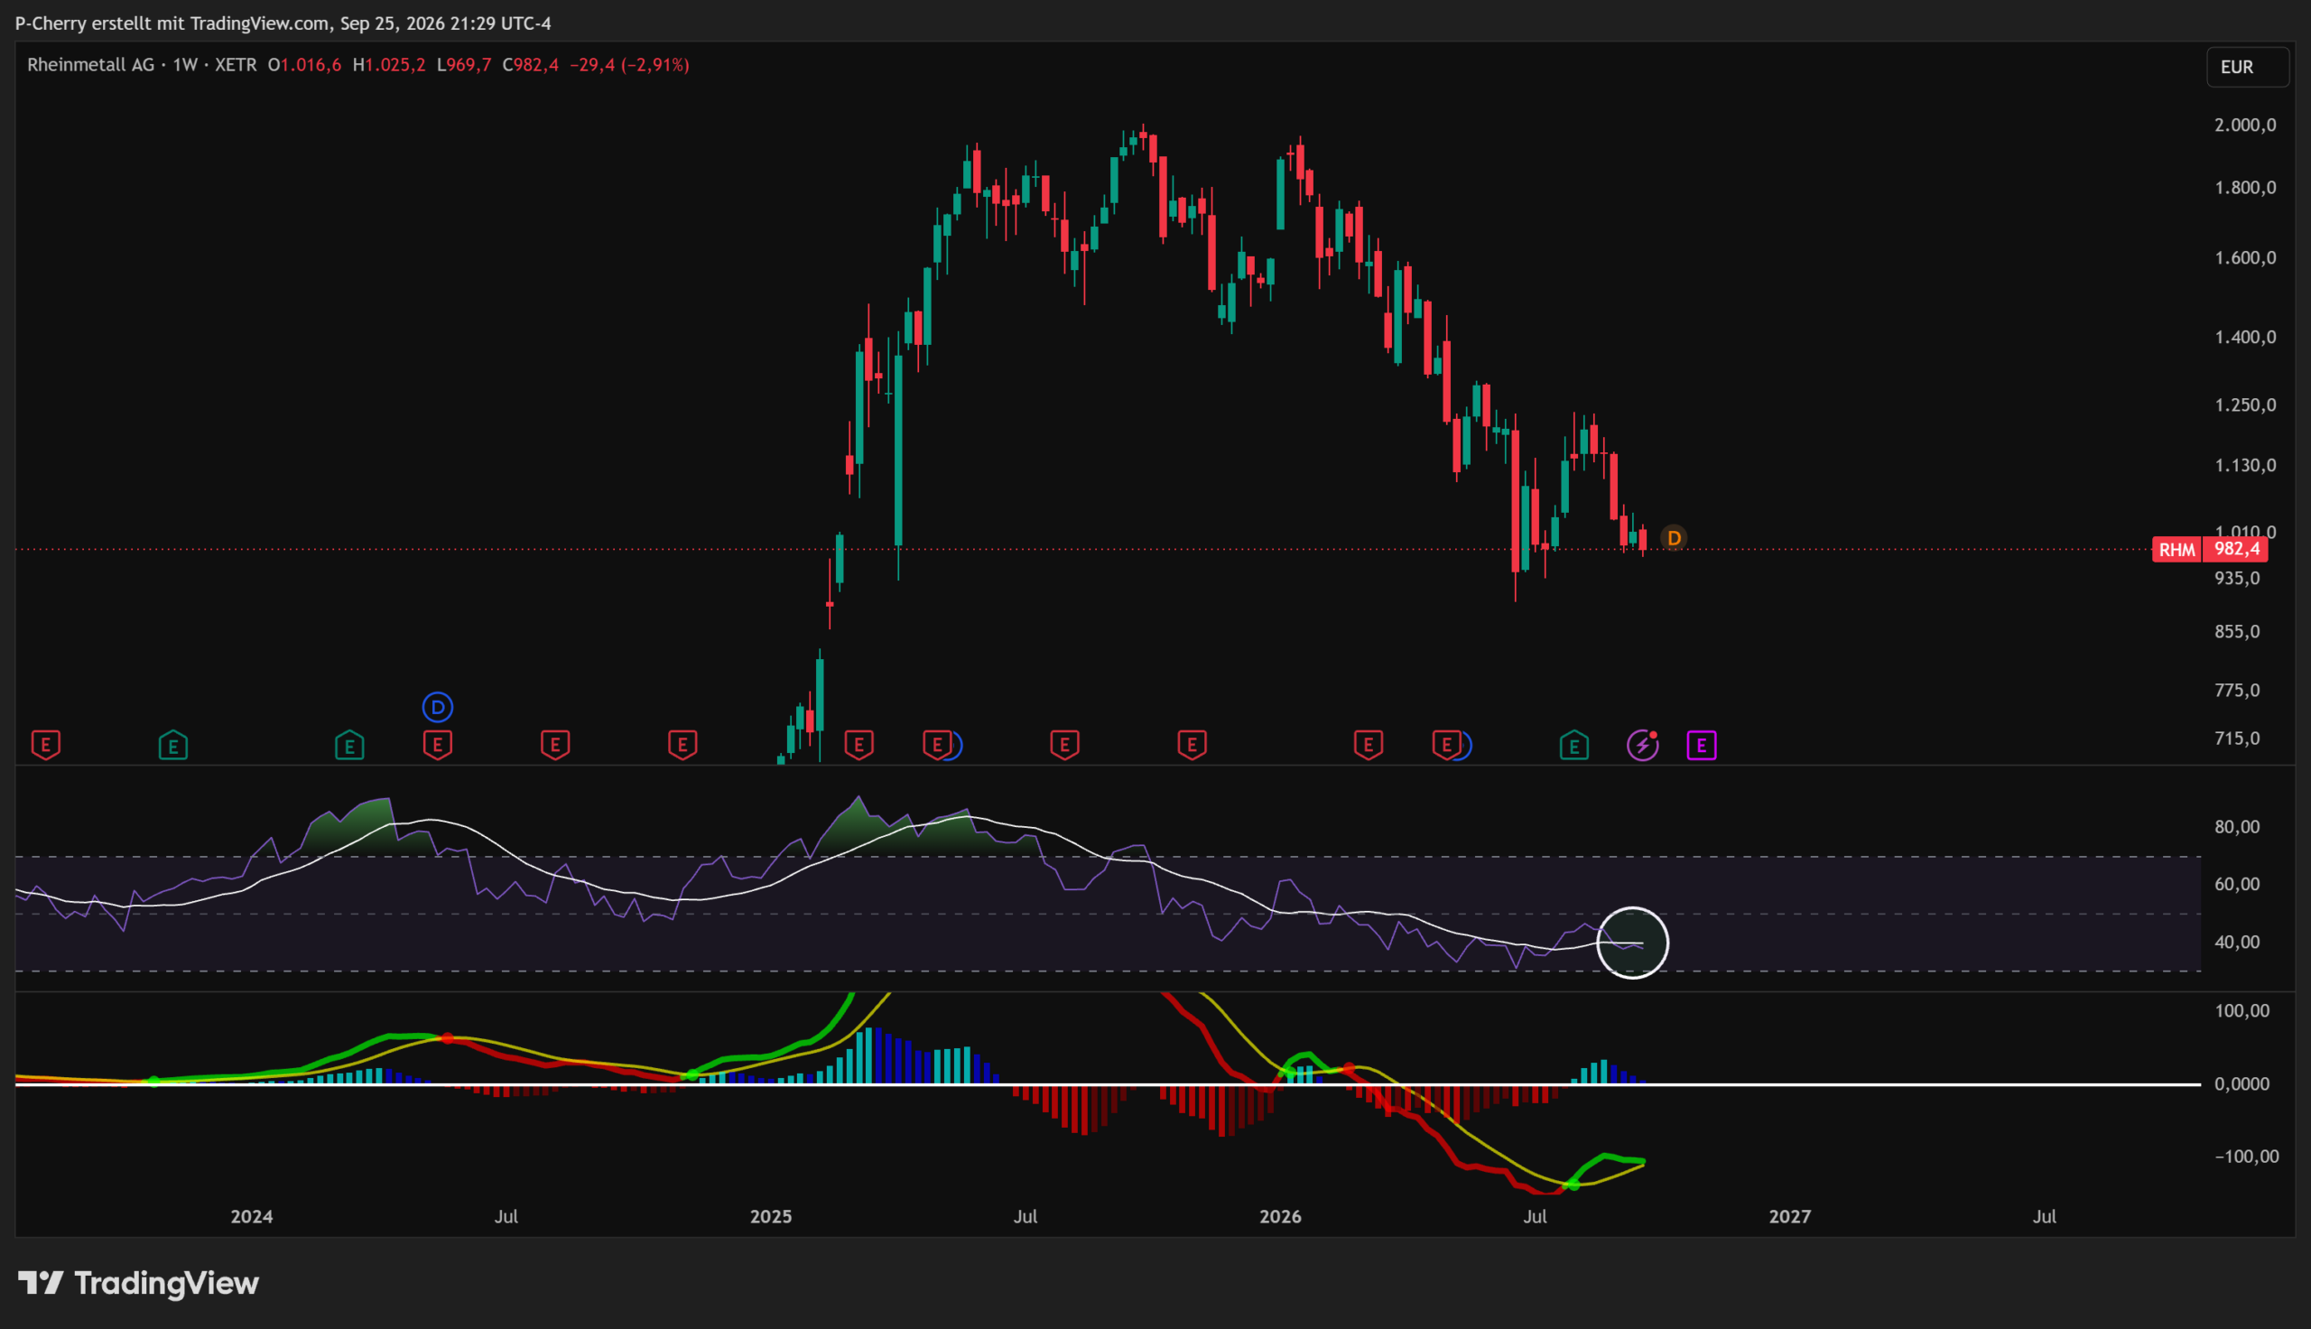Click the 2026 label on time axis
The image size is (2311, 1329).
(1280, 1216)
